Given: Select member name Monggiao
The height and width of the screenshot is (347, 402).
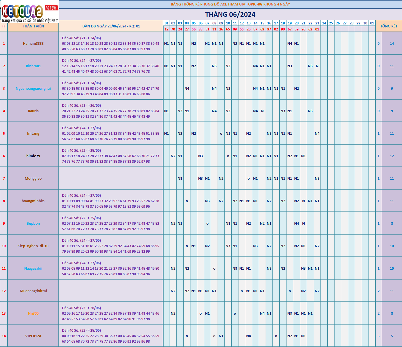Looking at the screenshot, I should (x=33, y=178).
